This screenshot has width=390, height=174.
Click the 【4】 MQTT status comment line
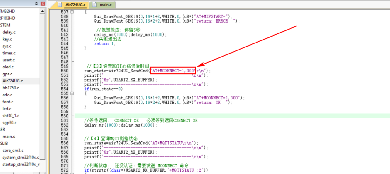pos(111,138)
